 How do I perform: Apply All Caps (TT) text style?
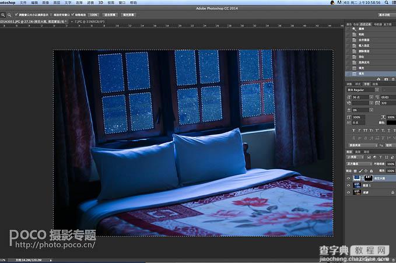[365, 131]
